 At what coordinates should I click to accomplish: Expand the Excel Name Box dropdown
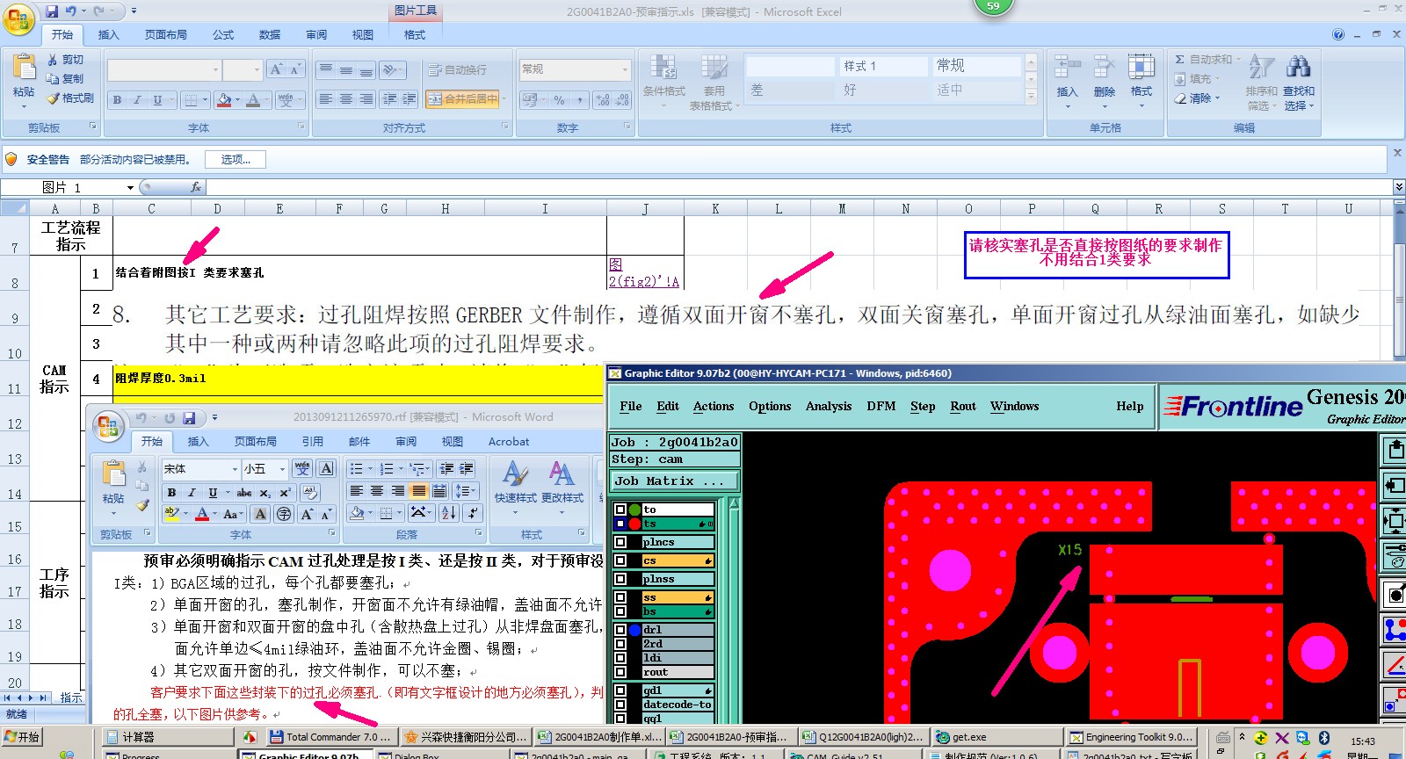coord(130,187)
